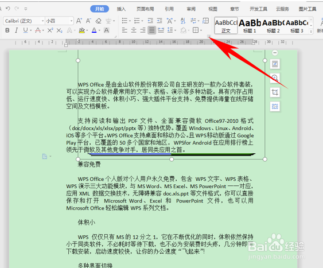Open the 小四 font size dropdown

71,21
